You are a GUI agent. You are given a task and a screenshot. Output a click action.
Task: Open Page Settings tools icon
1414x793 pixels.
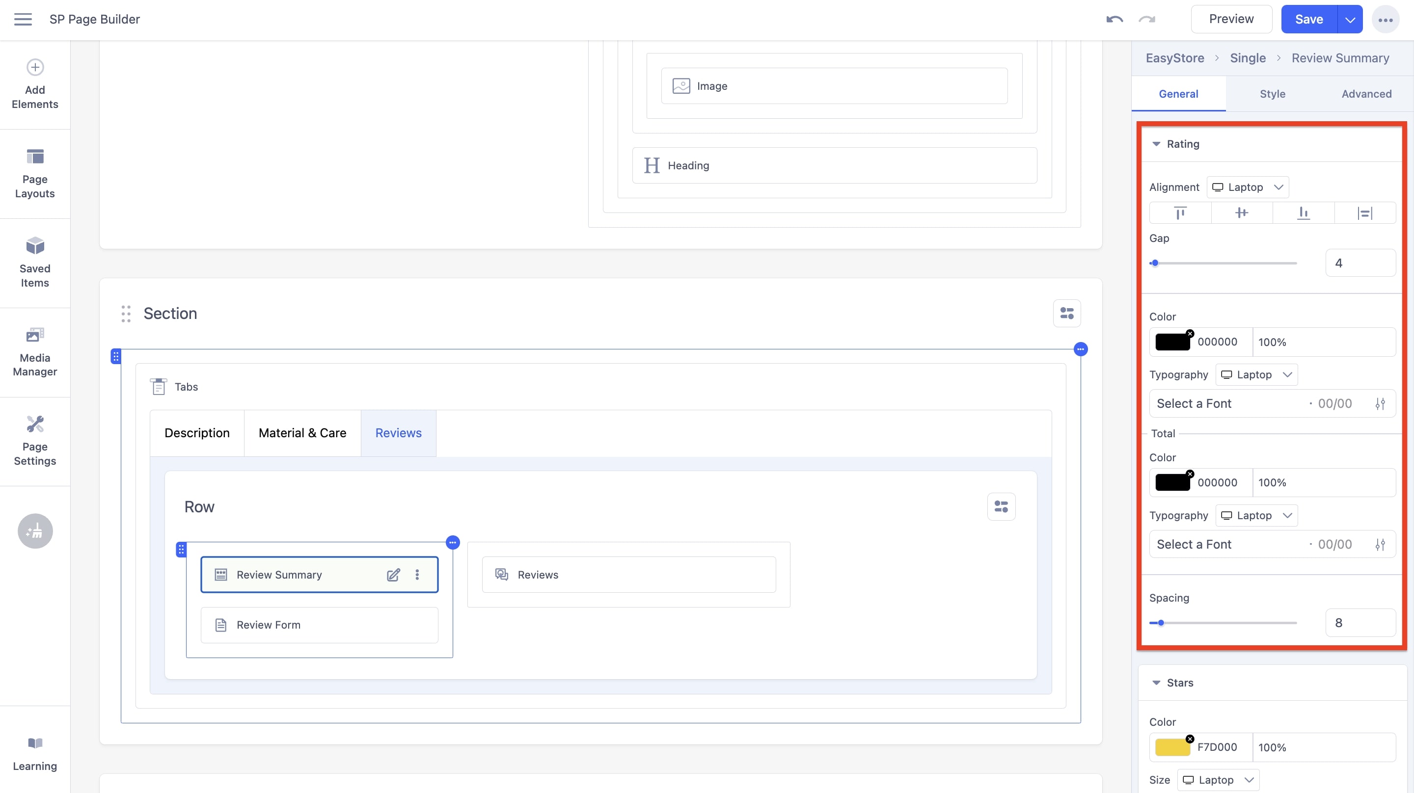pos(35,424)
